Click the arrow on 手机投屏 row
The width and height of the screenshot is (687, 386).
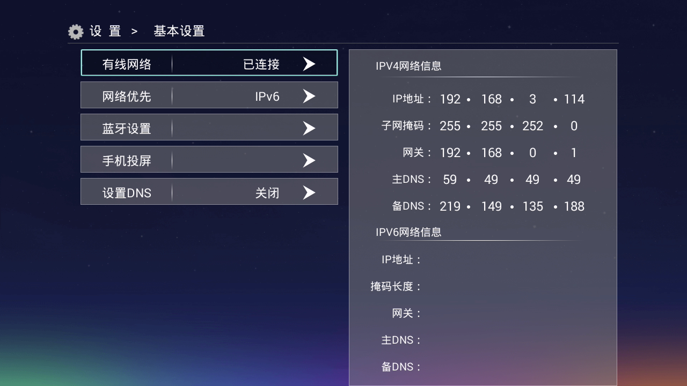(309, 159)
